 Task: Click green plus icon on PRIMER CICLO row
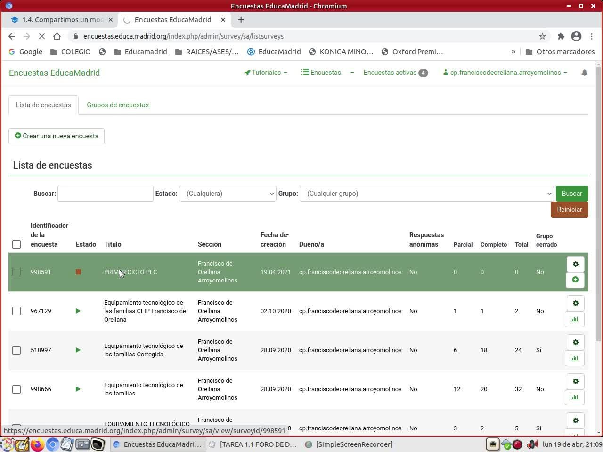click(575, 280)
